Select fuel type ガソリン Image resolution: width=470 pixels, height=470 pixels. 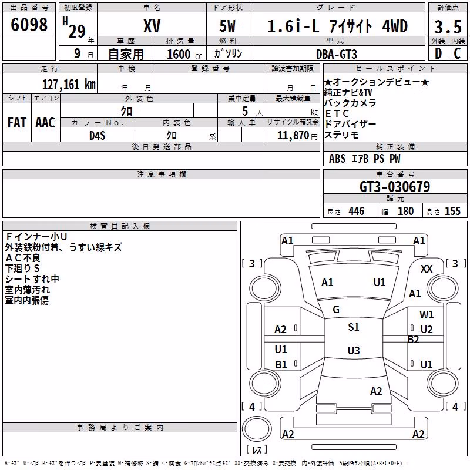pos(228,53)
